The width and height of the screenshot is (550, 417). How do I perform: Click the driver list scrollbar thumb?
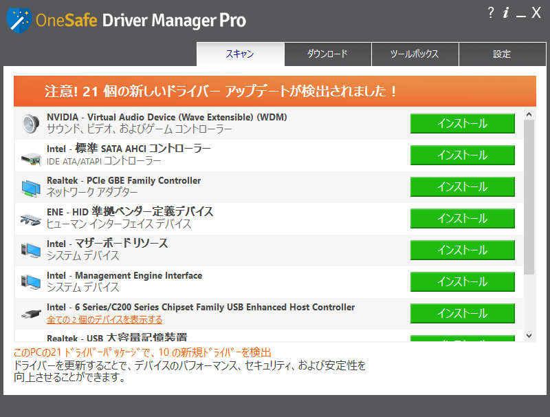click(529, 197)
